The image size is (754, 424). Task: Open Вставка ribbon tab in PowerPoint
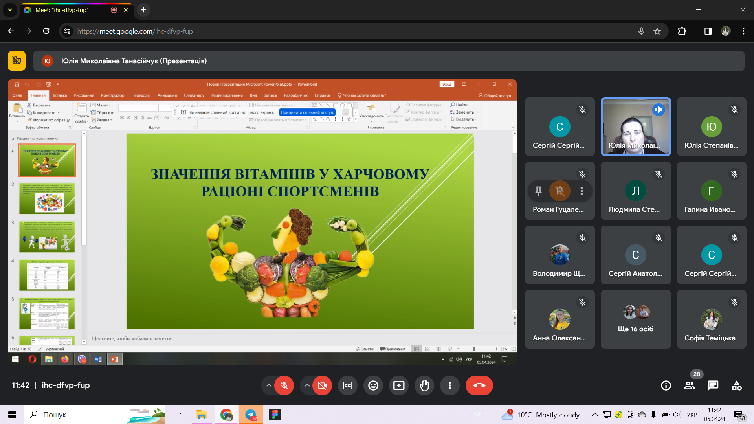(60, 95)
